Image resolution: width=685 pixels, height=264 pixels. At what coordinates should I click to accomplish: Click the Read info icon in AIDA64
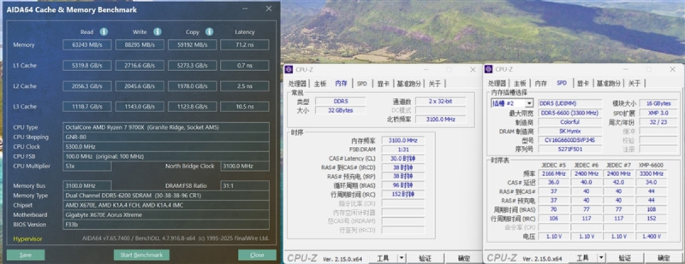coord(103,32)
